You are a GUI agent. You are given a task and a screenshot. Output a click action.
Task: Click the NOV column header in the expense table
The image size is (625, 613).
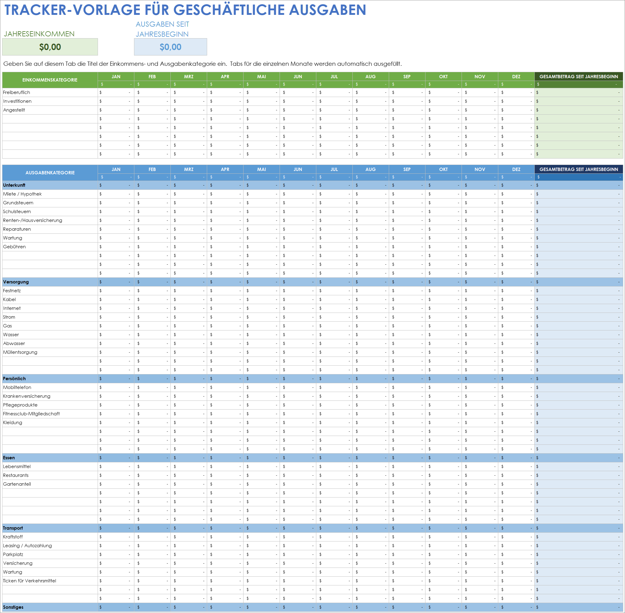pyautogui.click(x=480, y=169)
